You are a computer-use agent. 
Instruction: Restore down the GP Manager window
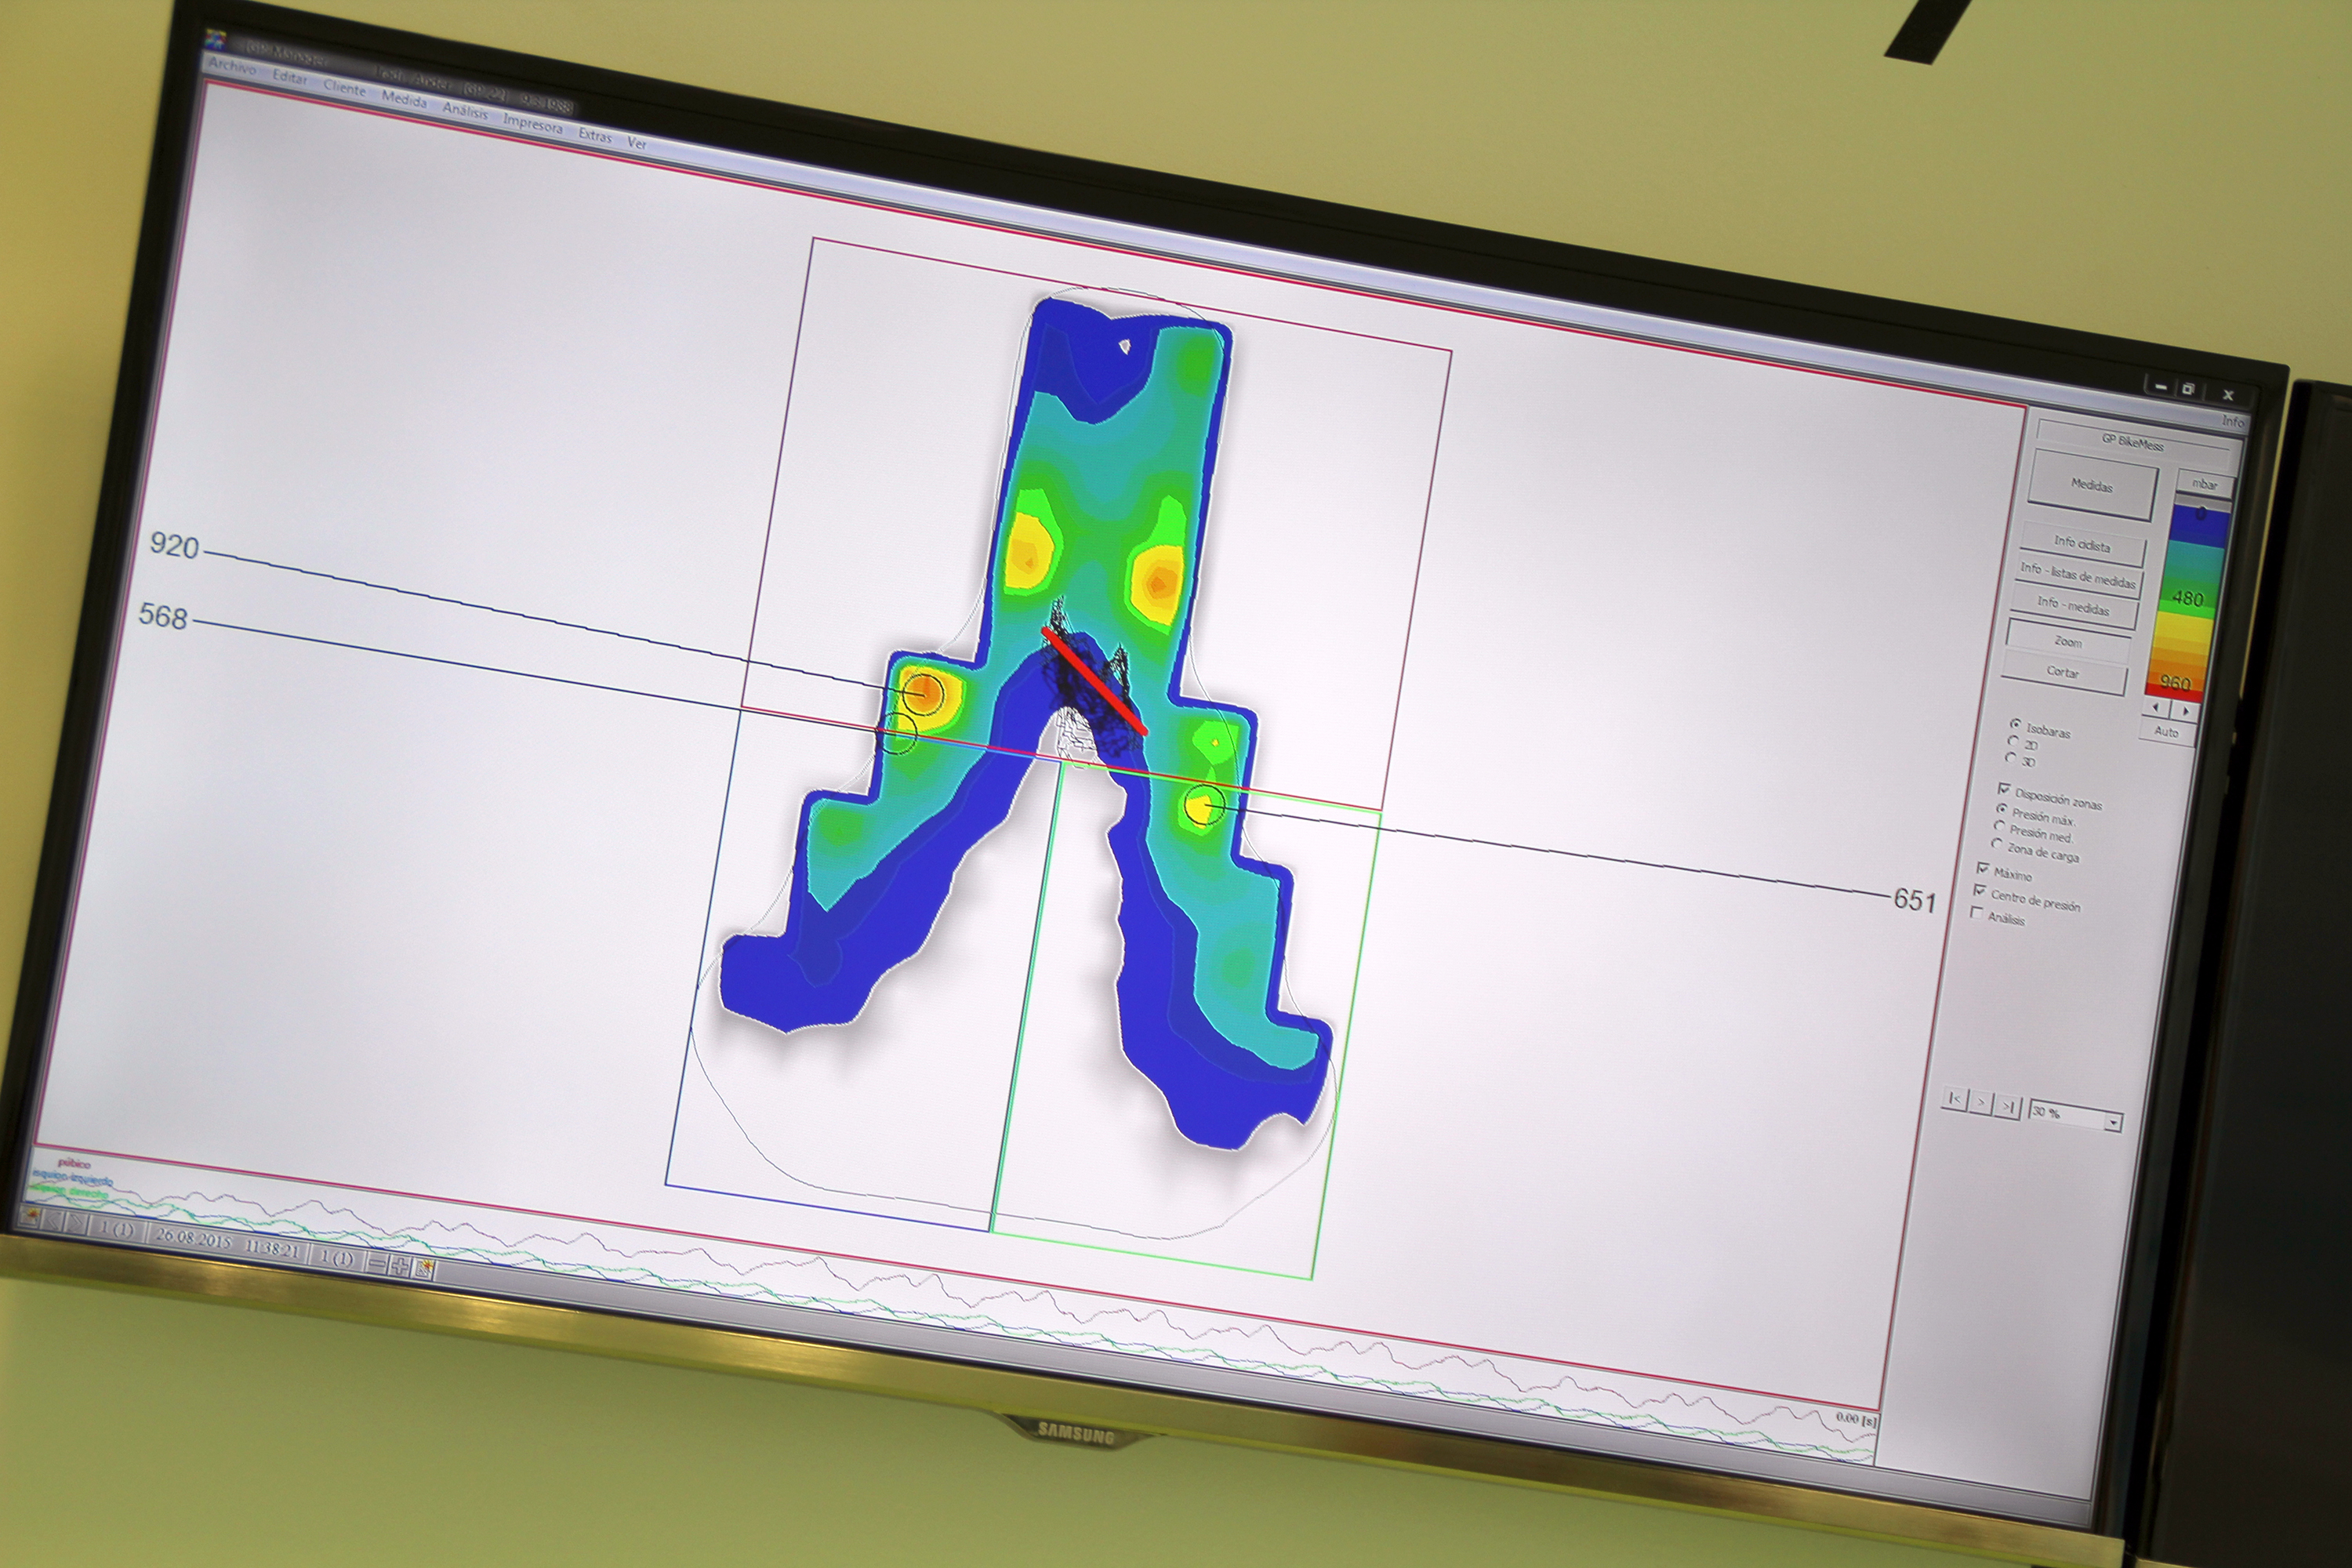(2189, 389)
